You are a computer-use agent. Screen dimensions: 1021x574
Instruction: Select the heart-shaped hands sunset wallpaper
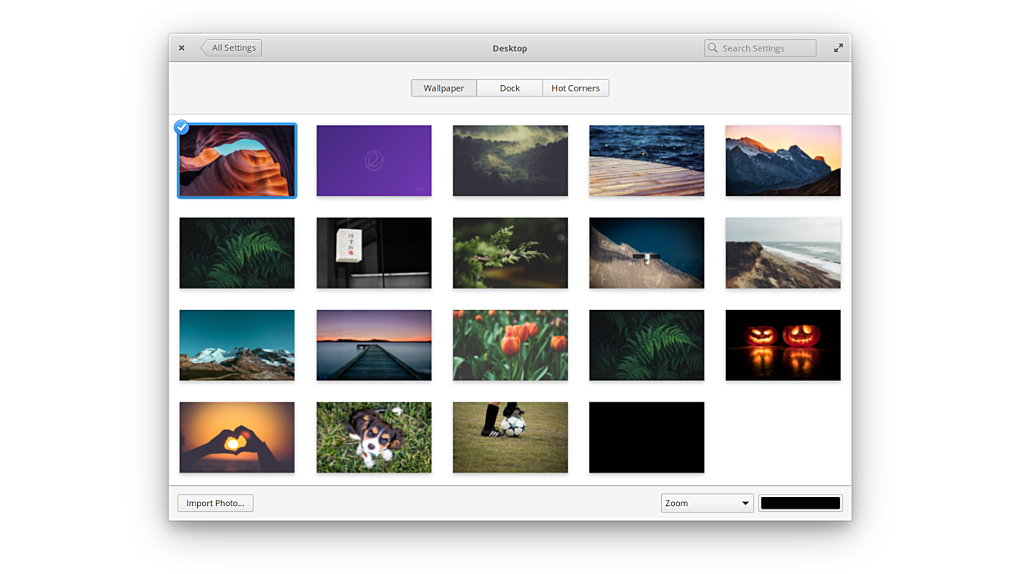click(237, 437)
